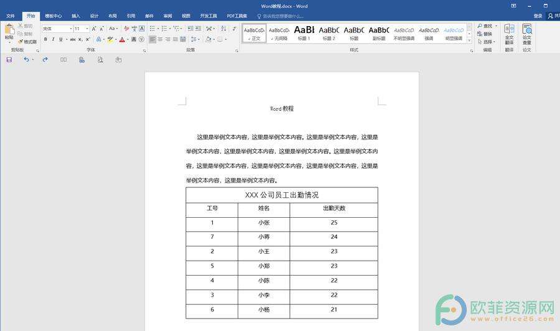Click the Replace (替换) command

pos(485,34)
